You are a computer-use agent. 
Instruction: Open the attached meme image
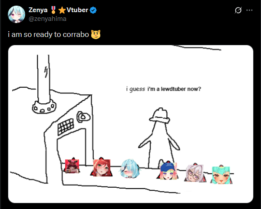pos(131,124)
